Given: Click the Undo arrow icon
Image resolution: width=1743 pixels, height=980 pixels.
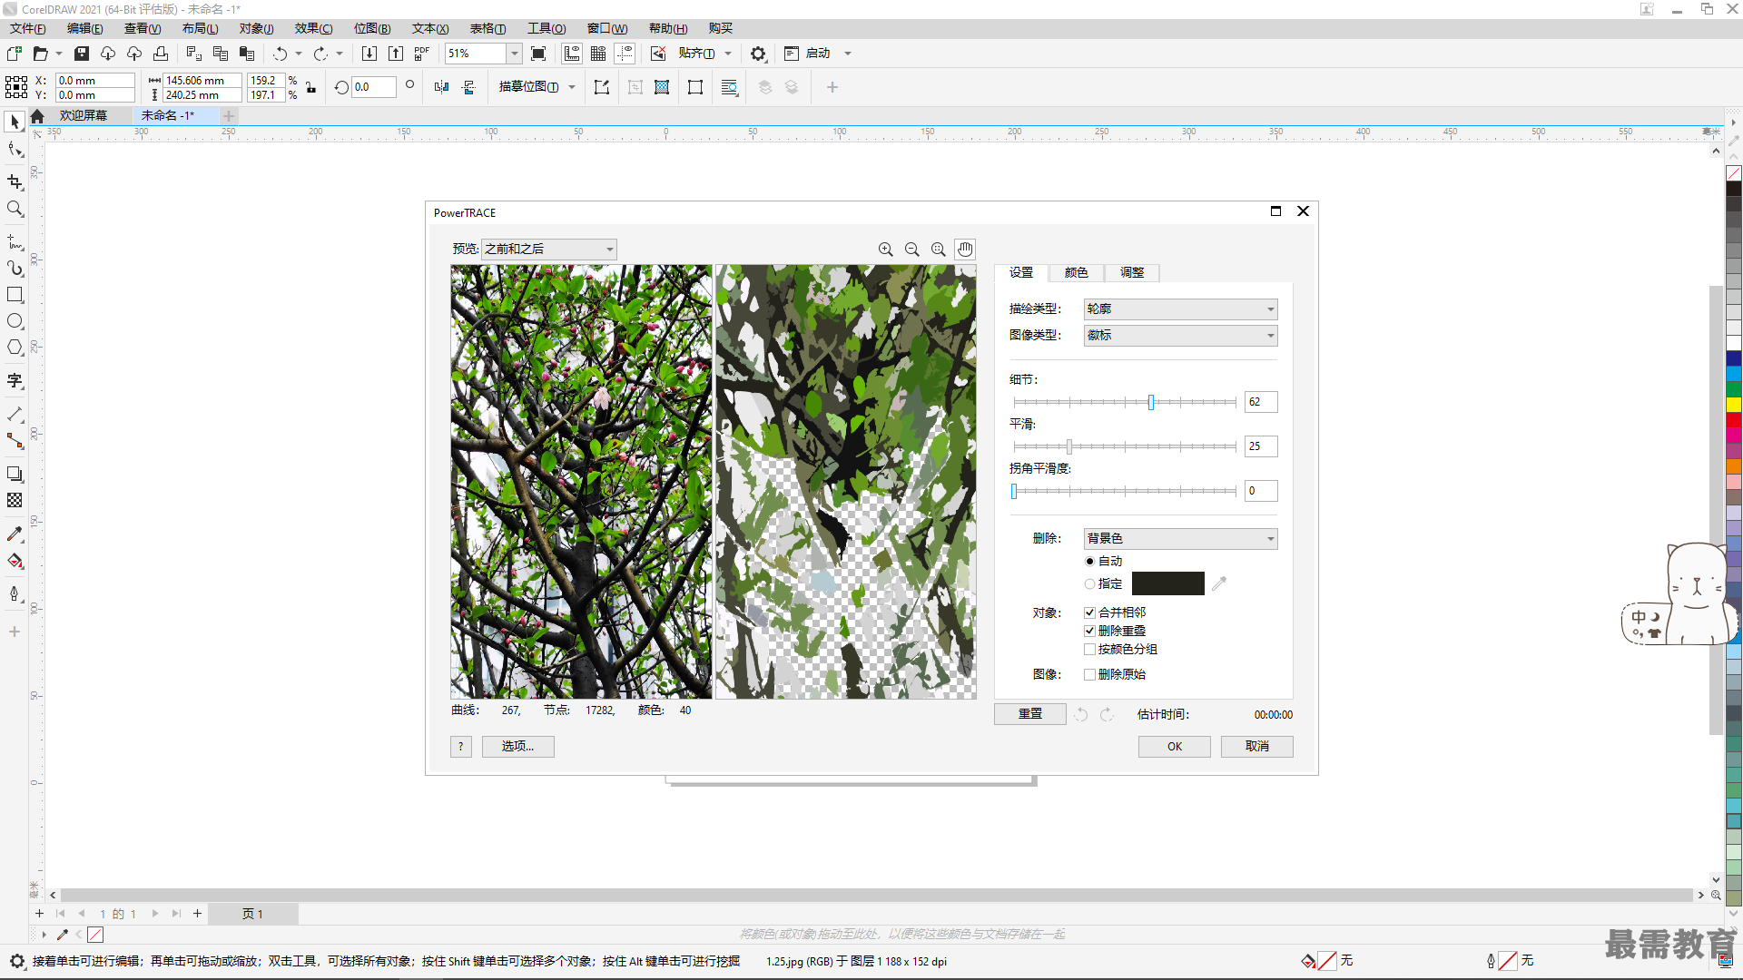Looking at the screenshot, I should pyautogui.click(x=281, y=54).
